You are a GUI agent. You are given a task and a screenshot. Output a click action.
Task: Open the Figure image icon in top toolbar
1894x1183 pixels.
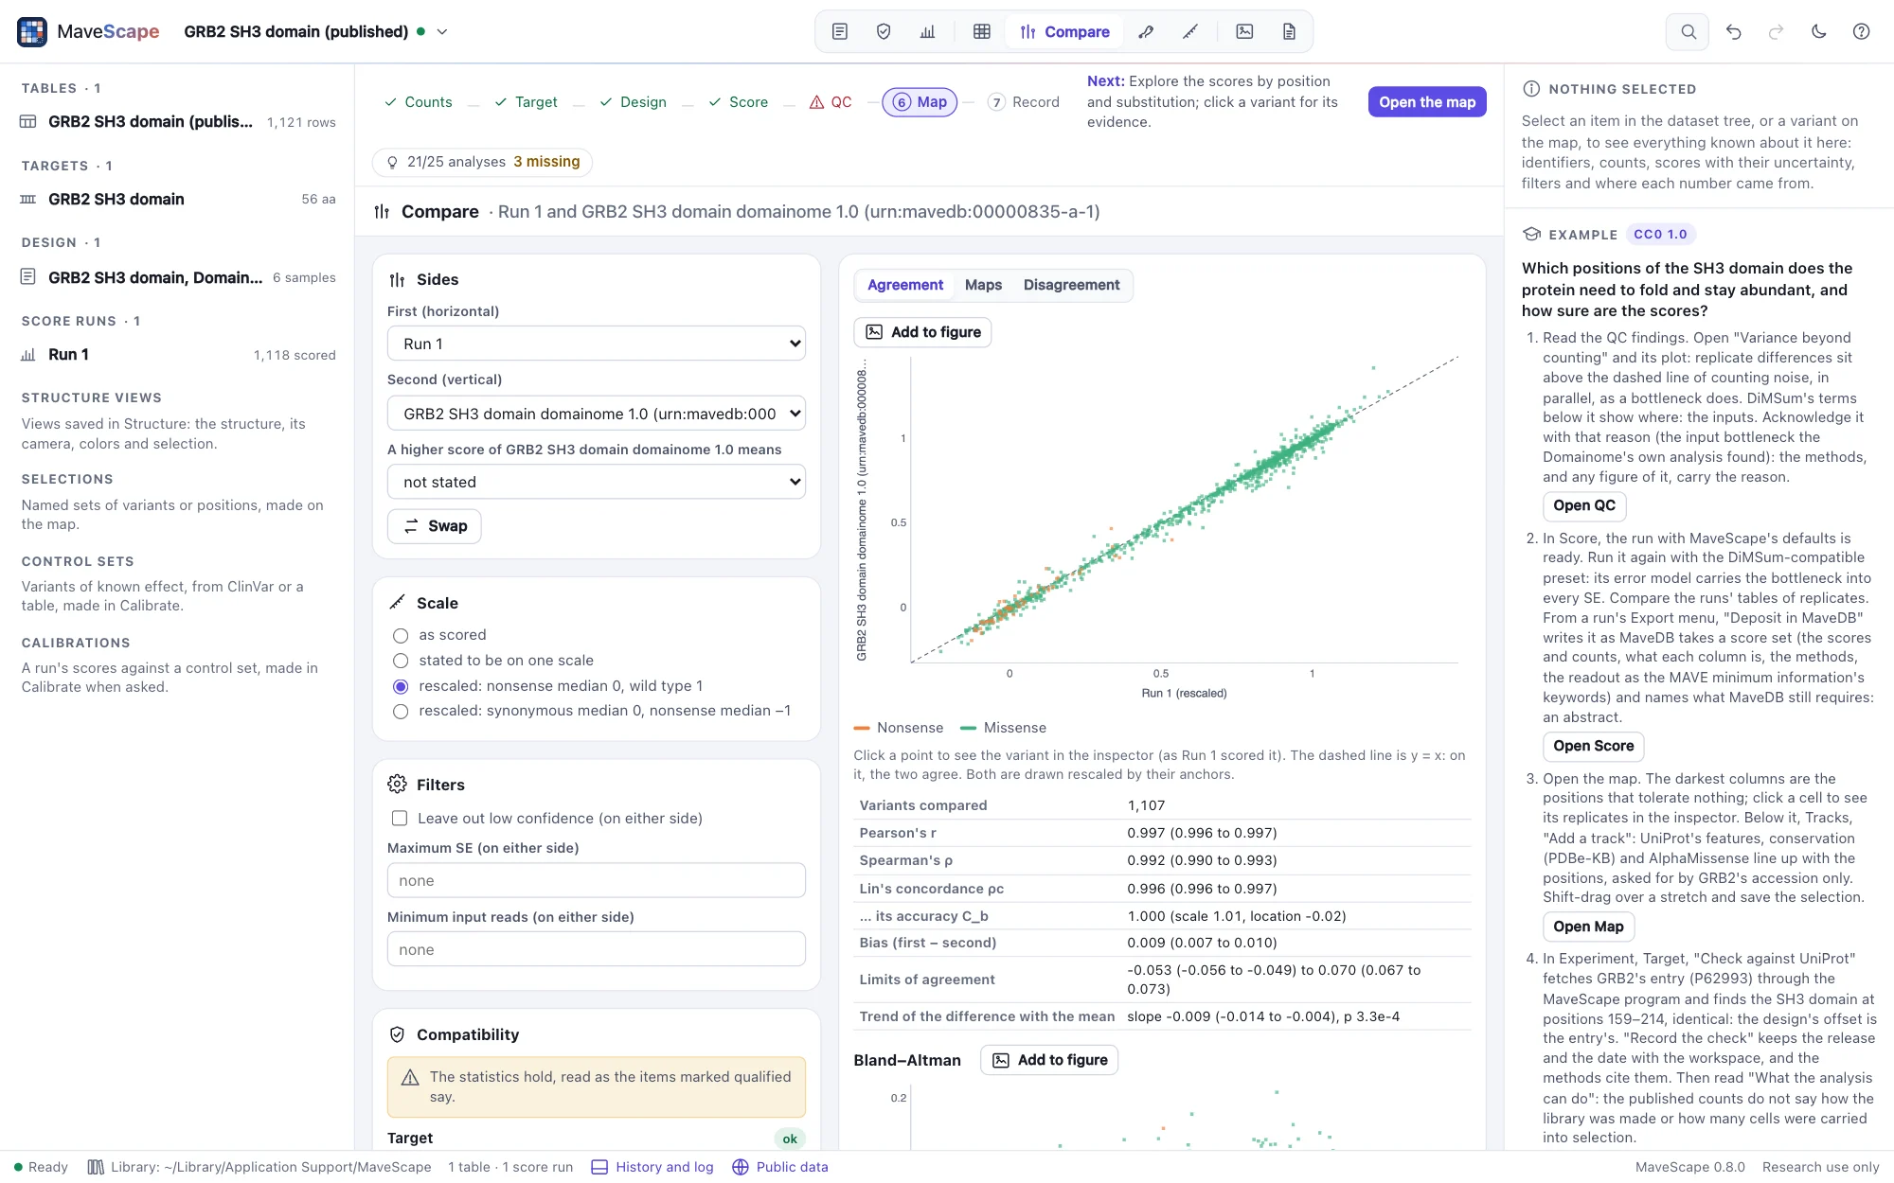[1244, 31]
